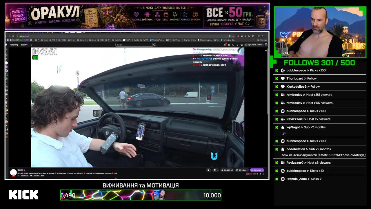Click the whispers icon in Twitch top bar
Viewport: 371px width, 209px height.
233,45
